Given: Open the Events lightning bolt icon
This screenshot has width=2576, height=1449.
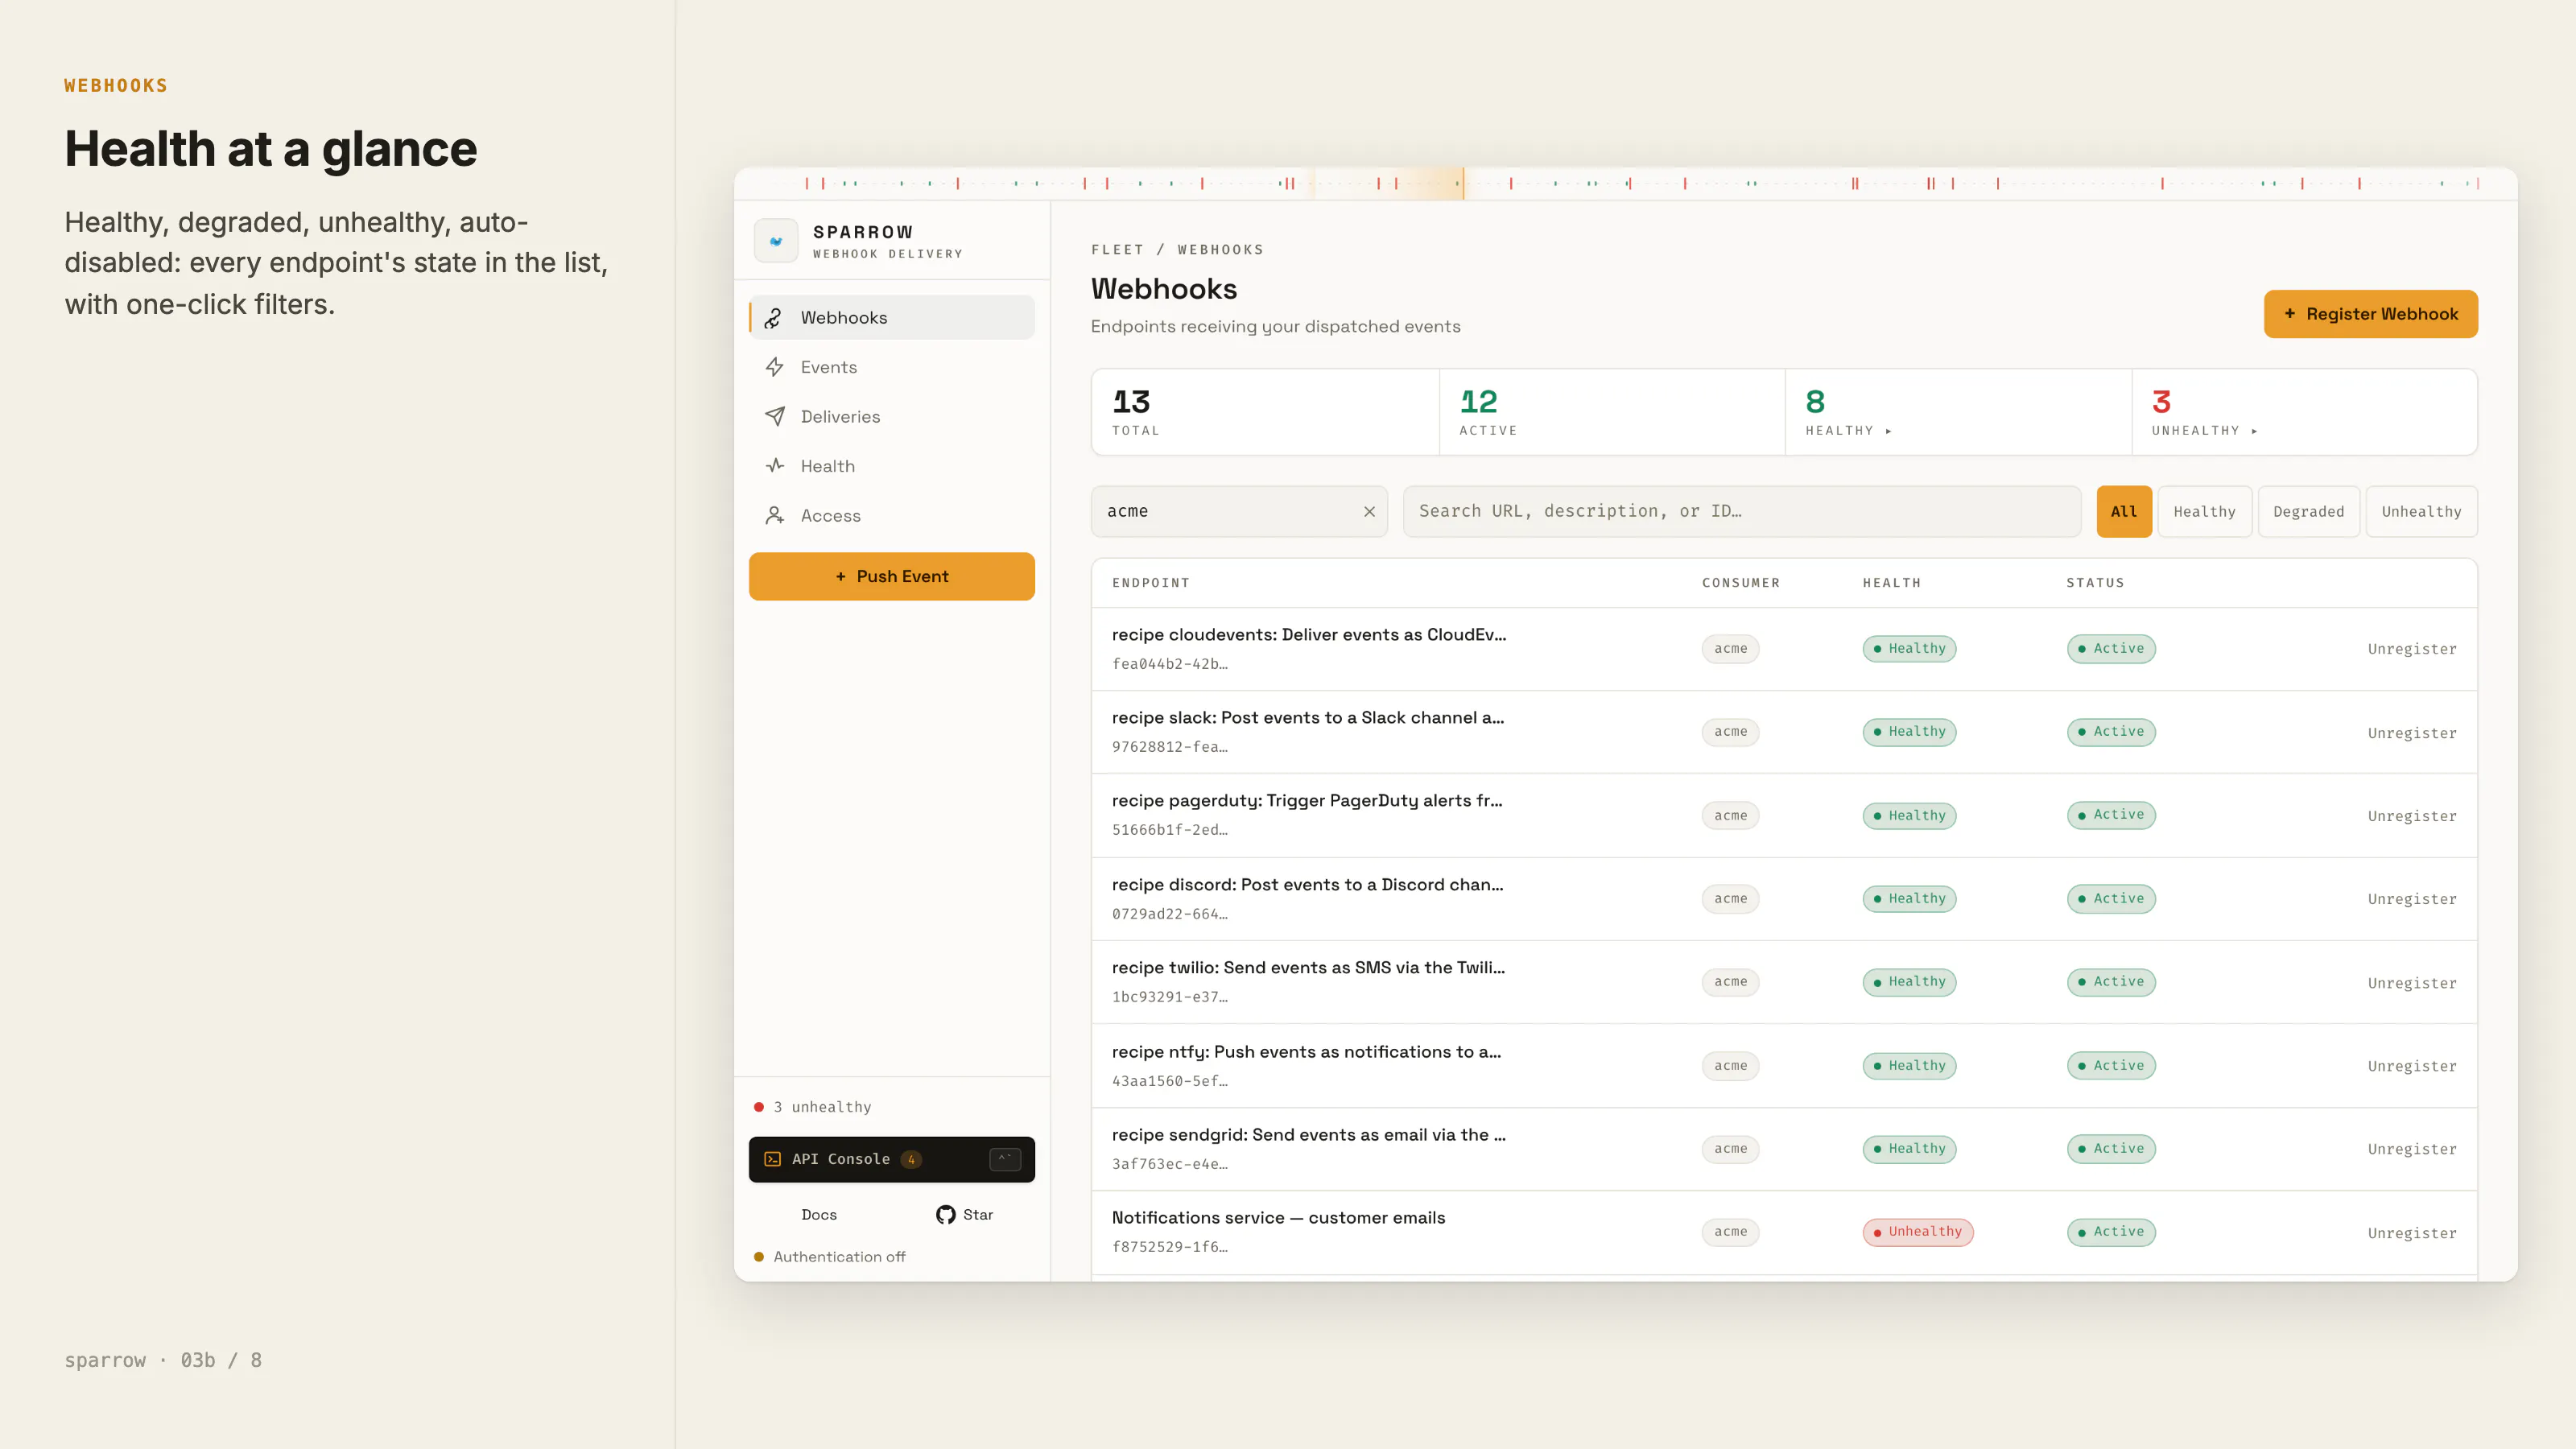Looking at the screenshot, I should pos(774,367).
